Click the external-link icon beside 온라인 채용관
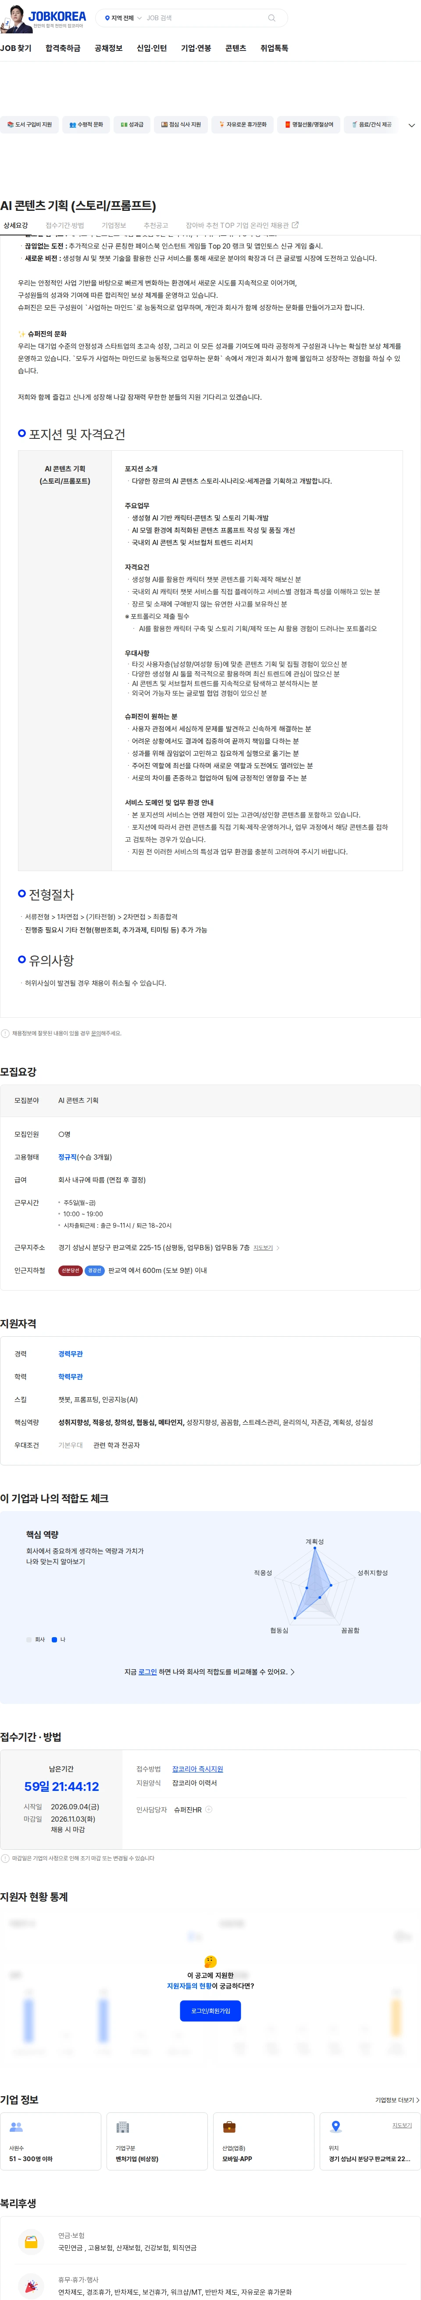 click(x=295, y=225)
